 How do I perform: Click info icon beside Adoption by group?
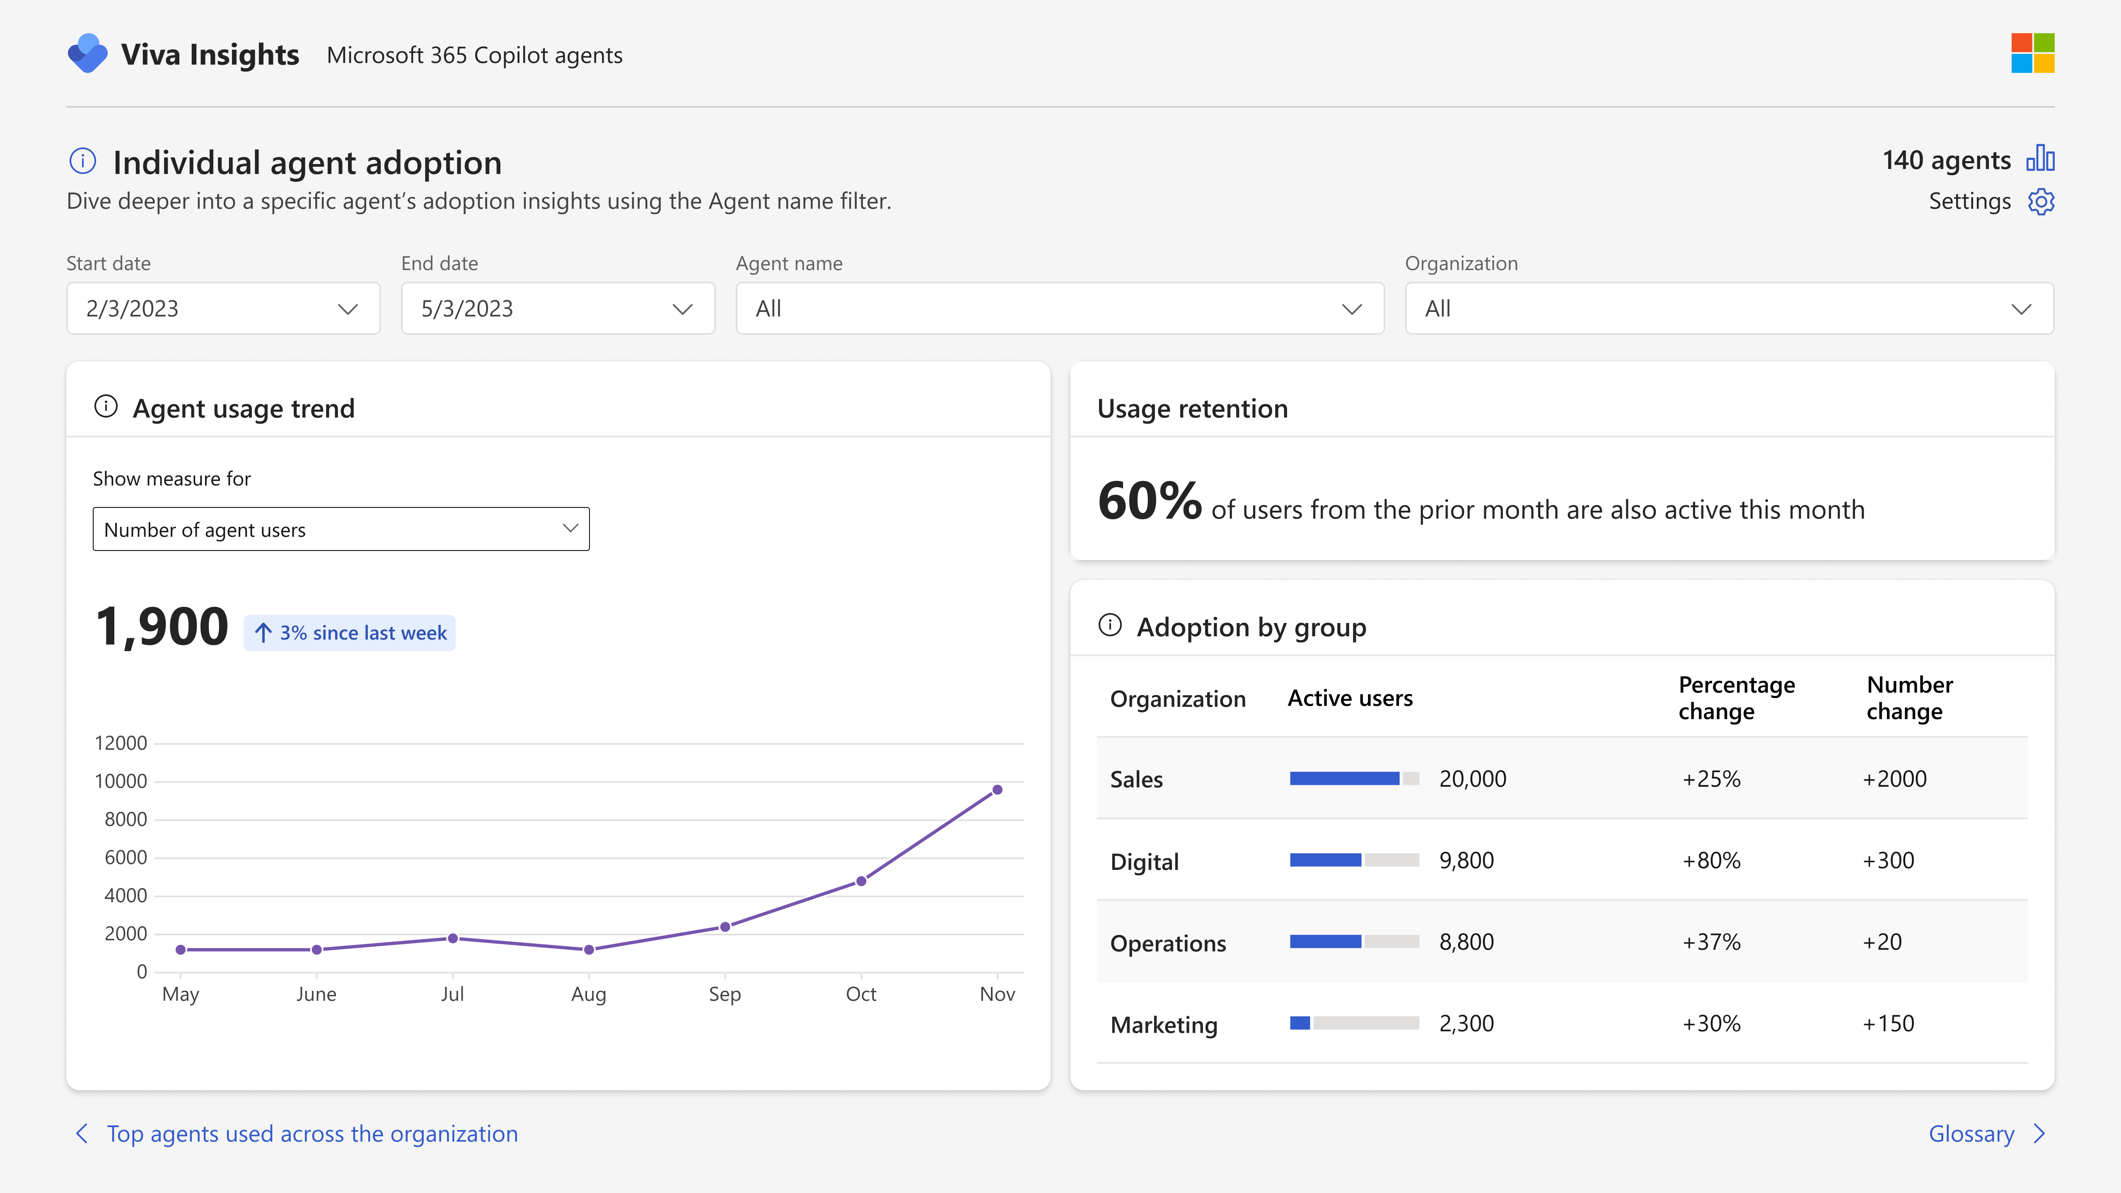click(1110, 626)
